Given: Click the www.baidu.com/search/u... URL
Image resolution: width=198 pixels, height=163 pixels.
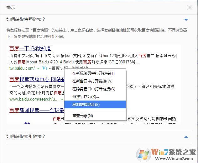Looking at the screenshot, I should coord(34,99).
